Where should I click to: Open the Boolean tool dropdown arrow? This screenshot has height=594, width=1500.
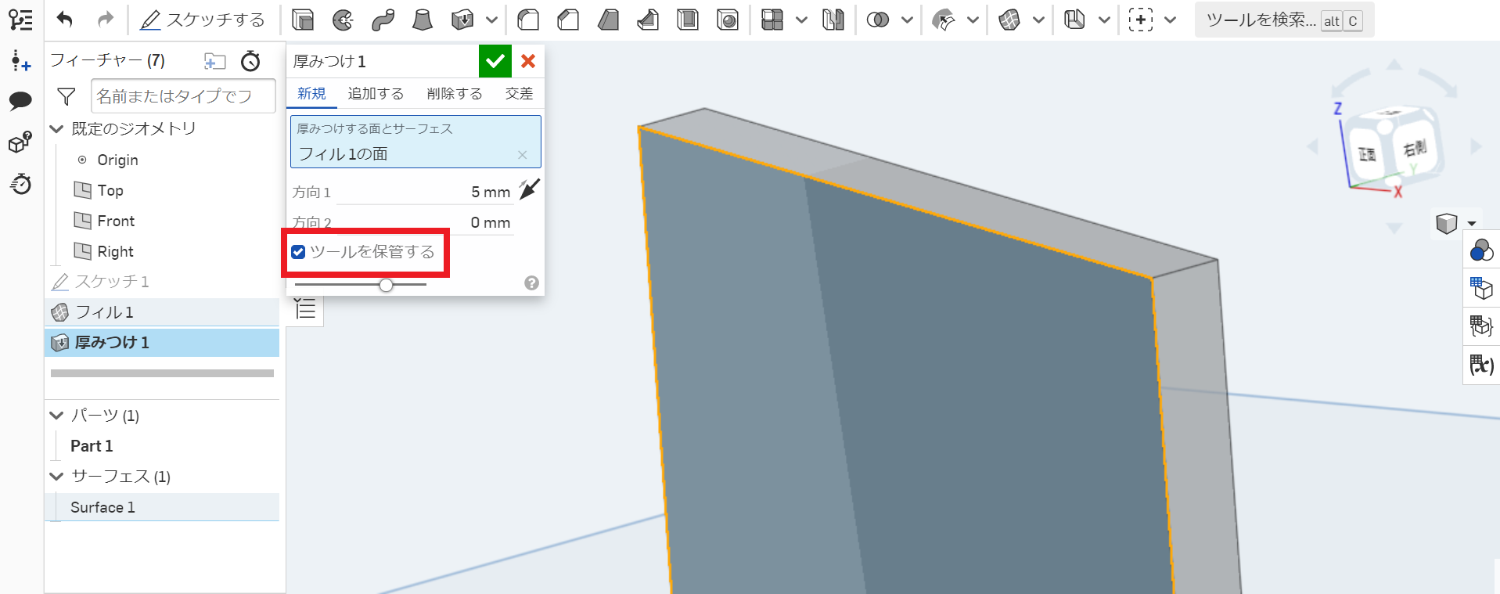907,20
